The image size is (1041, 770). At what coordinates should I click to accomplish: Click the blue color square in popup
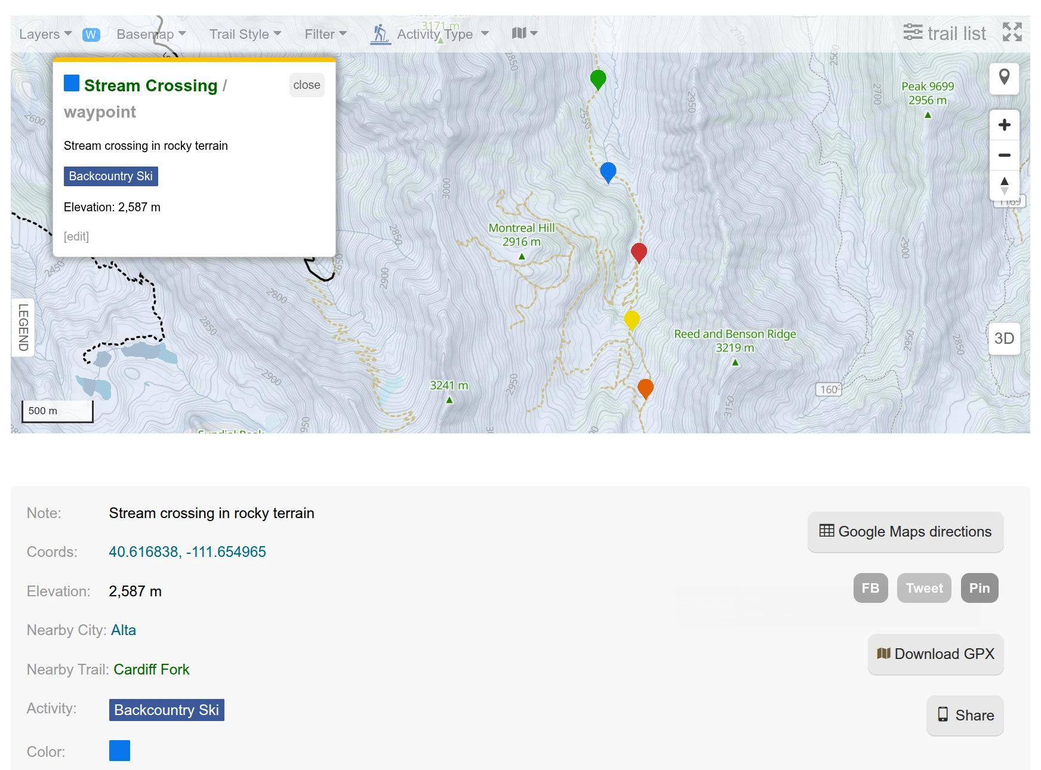click(72, 83)
